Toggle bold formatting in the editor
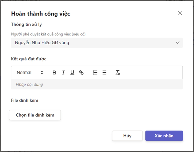This screenshot has width=194, height=152. (54, 73)
